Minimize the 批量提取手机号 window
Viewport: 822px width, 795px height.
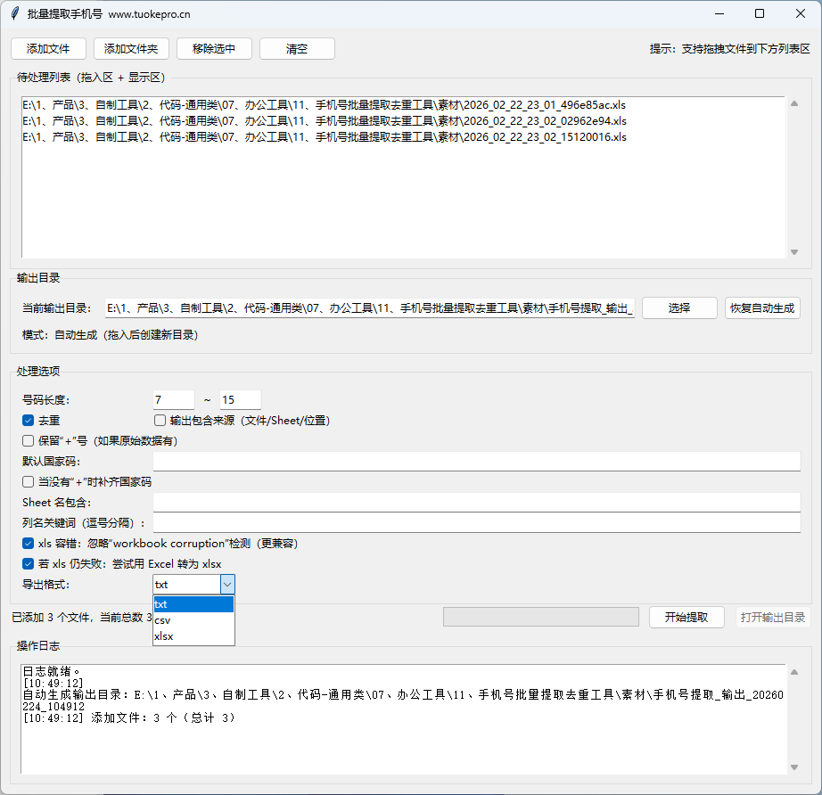[719, 13]
